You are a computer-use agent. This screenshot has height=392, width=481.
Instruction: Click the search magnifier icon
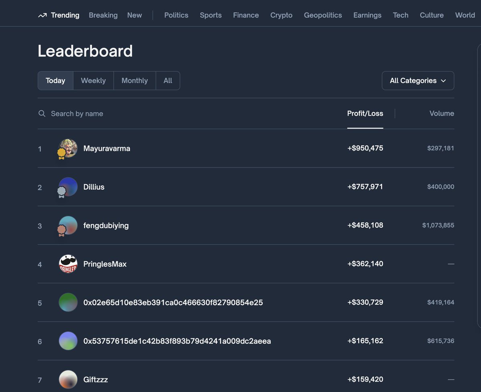pyautogui.click(x=42, y=114)
